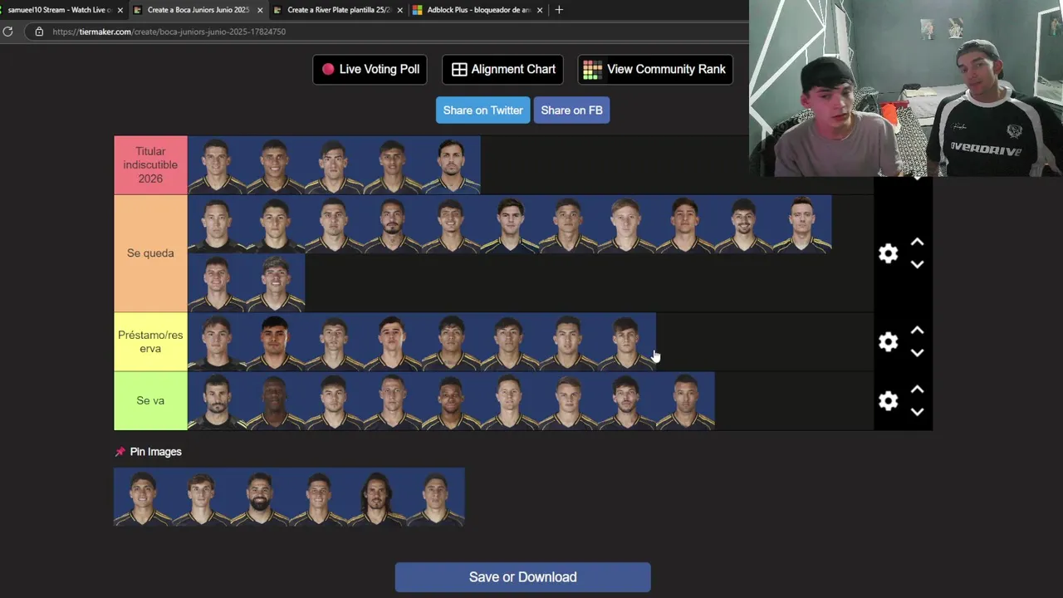Select the bearded fourth player in the Se queda row
1063x598 pixels.
point(392,224)
